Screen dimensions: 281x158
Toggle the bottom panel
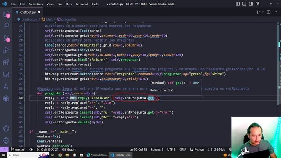[x=244, y=4]
